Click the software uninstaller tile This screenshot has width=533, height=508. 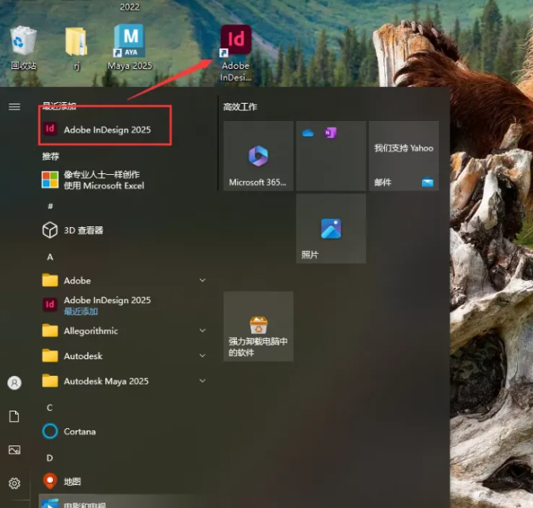coord(258,326)
